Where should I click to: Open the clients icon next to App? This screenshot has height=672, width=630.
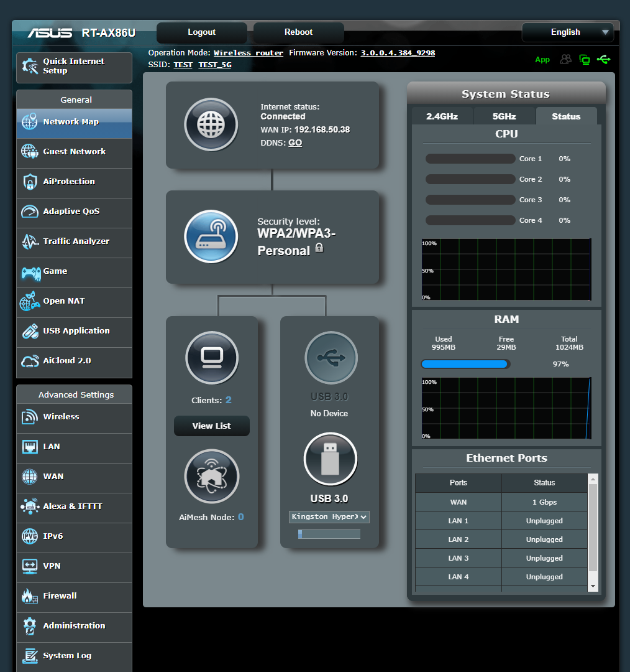pyautogui.click(x=565, y=59)
